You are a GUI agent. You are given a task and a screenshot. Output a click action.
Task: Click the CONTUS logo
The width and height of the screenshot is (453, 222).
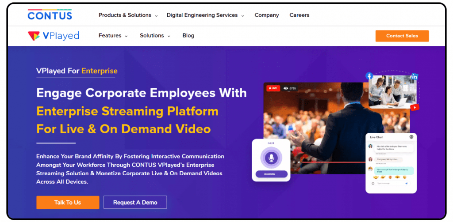click(50, 15)
